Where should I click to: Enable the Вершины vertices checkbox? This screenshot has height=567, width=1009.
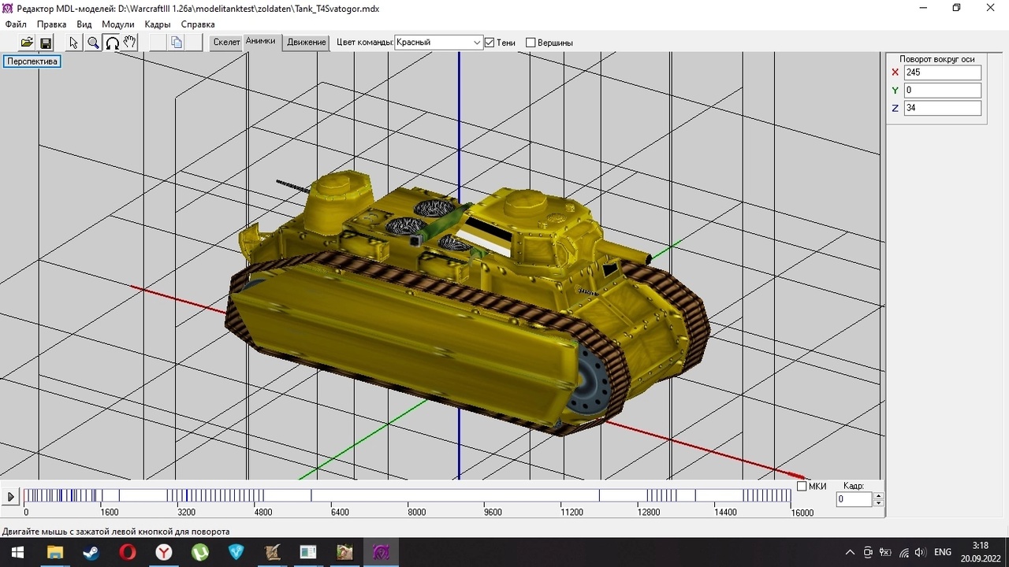531,43
